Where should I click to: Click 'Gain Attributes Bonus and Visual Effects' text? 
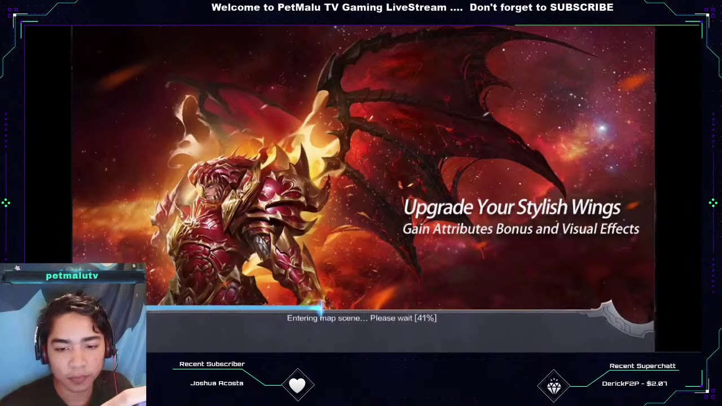[521, 229]
